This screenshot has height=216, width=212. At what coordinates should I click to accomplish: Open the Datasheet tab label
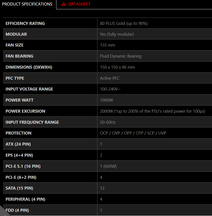click(79, 4)
